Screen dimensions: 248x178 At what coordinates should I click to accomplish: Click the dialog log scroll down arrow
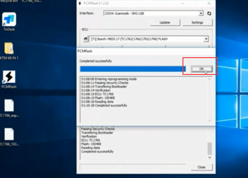[x=209, y=121]
